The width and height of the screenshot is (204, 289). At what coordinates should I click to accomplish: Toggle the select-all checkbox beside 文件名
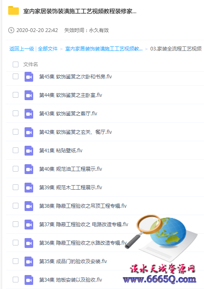click(16, 64)
